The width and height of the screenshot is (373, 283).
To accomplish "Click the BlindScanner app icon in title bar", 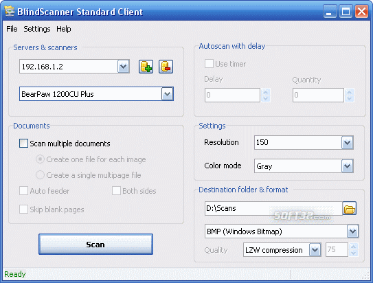I will pyautogui.click(x=10, y=12).
